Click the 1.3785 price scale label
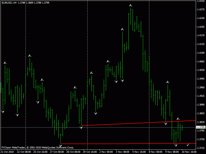Viewport: 206px width, 154px height. point(201,130)
